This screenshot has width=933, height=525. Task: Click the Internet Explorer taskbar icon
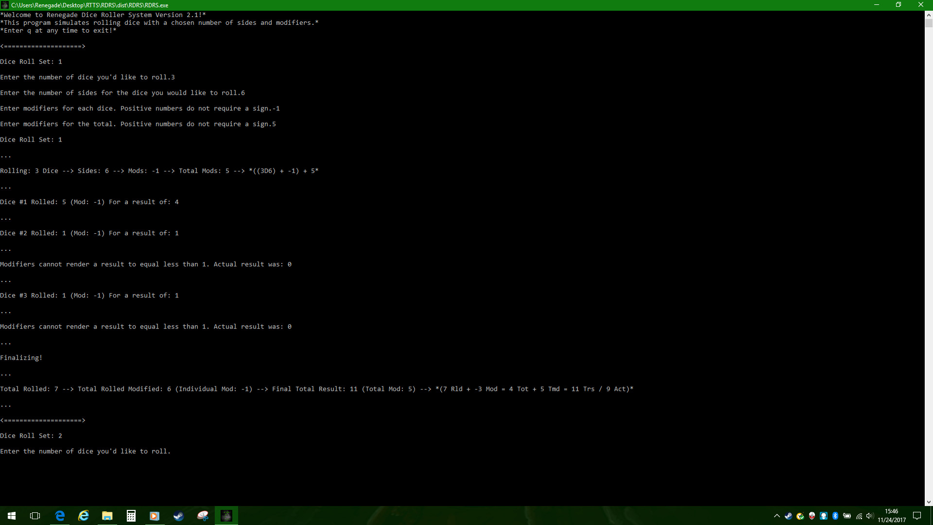83,515
